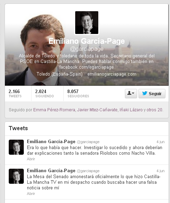Click the Seguir follow button
This screenshot has height=203, width=170.
(152, 93)
